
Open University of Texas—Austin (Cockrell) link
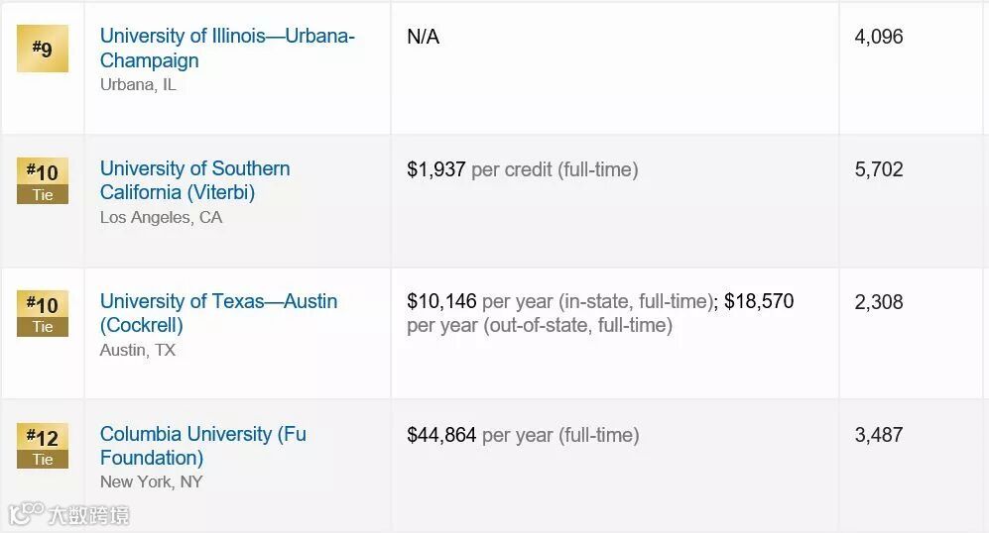(x=218, y=313)
